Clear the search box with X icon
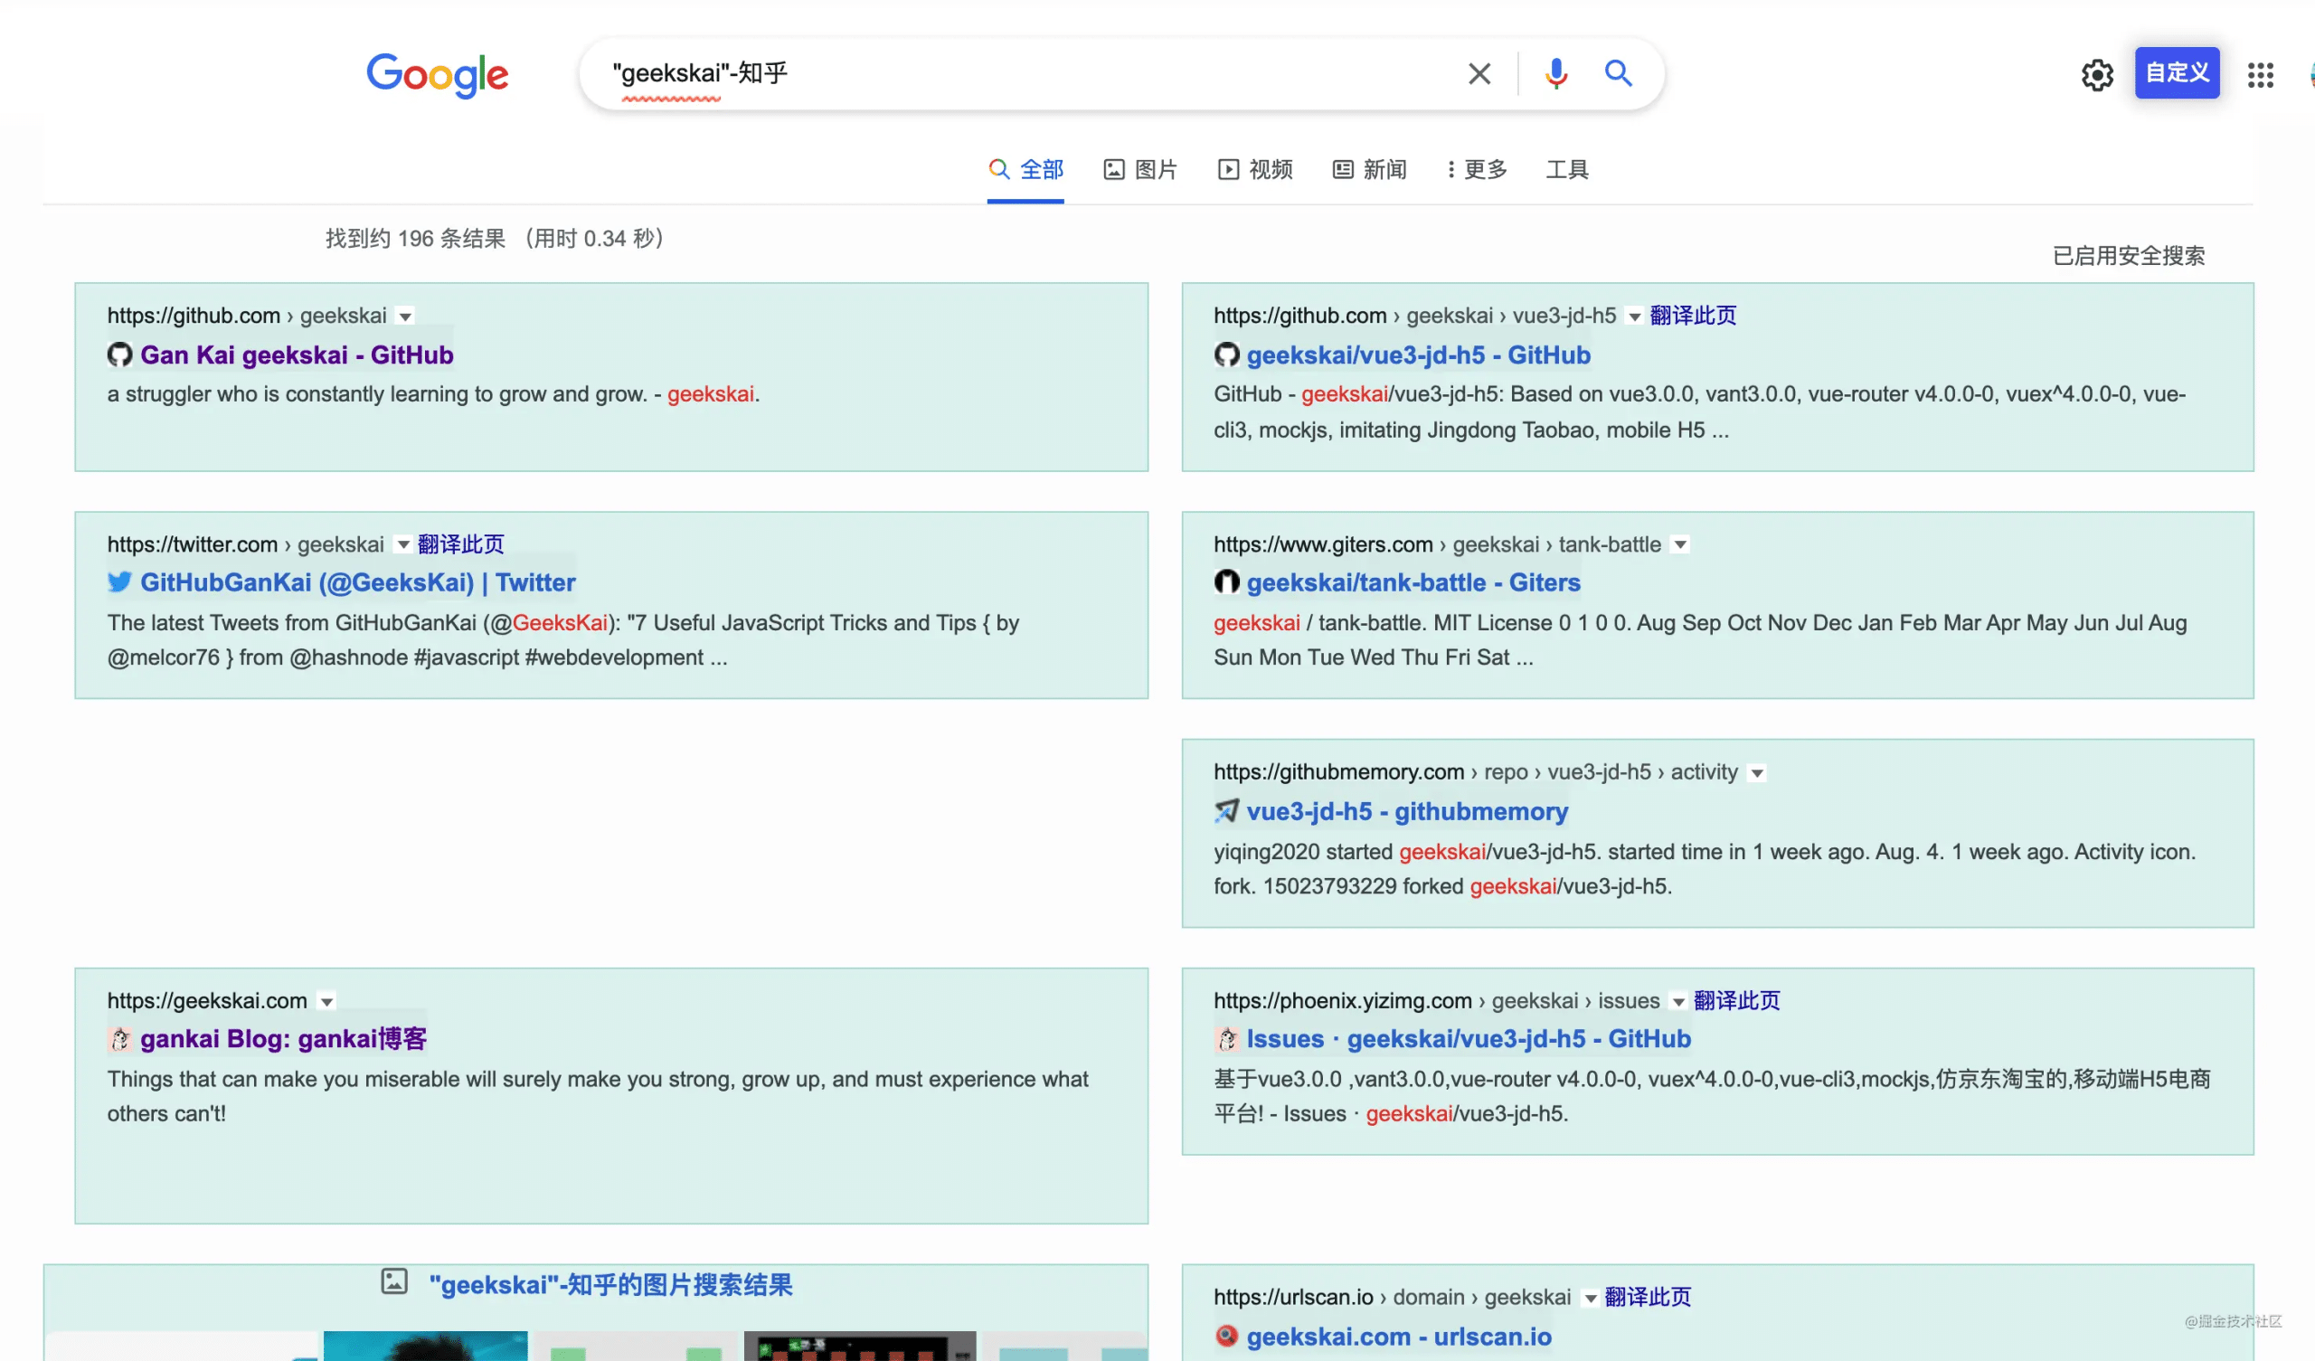Image resolution: width=2315 pixels, height=1361 pixels. pyautogui.click(x=1479, y=73)
